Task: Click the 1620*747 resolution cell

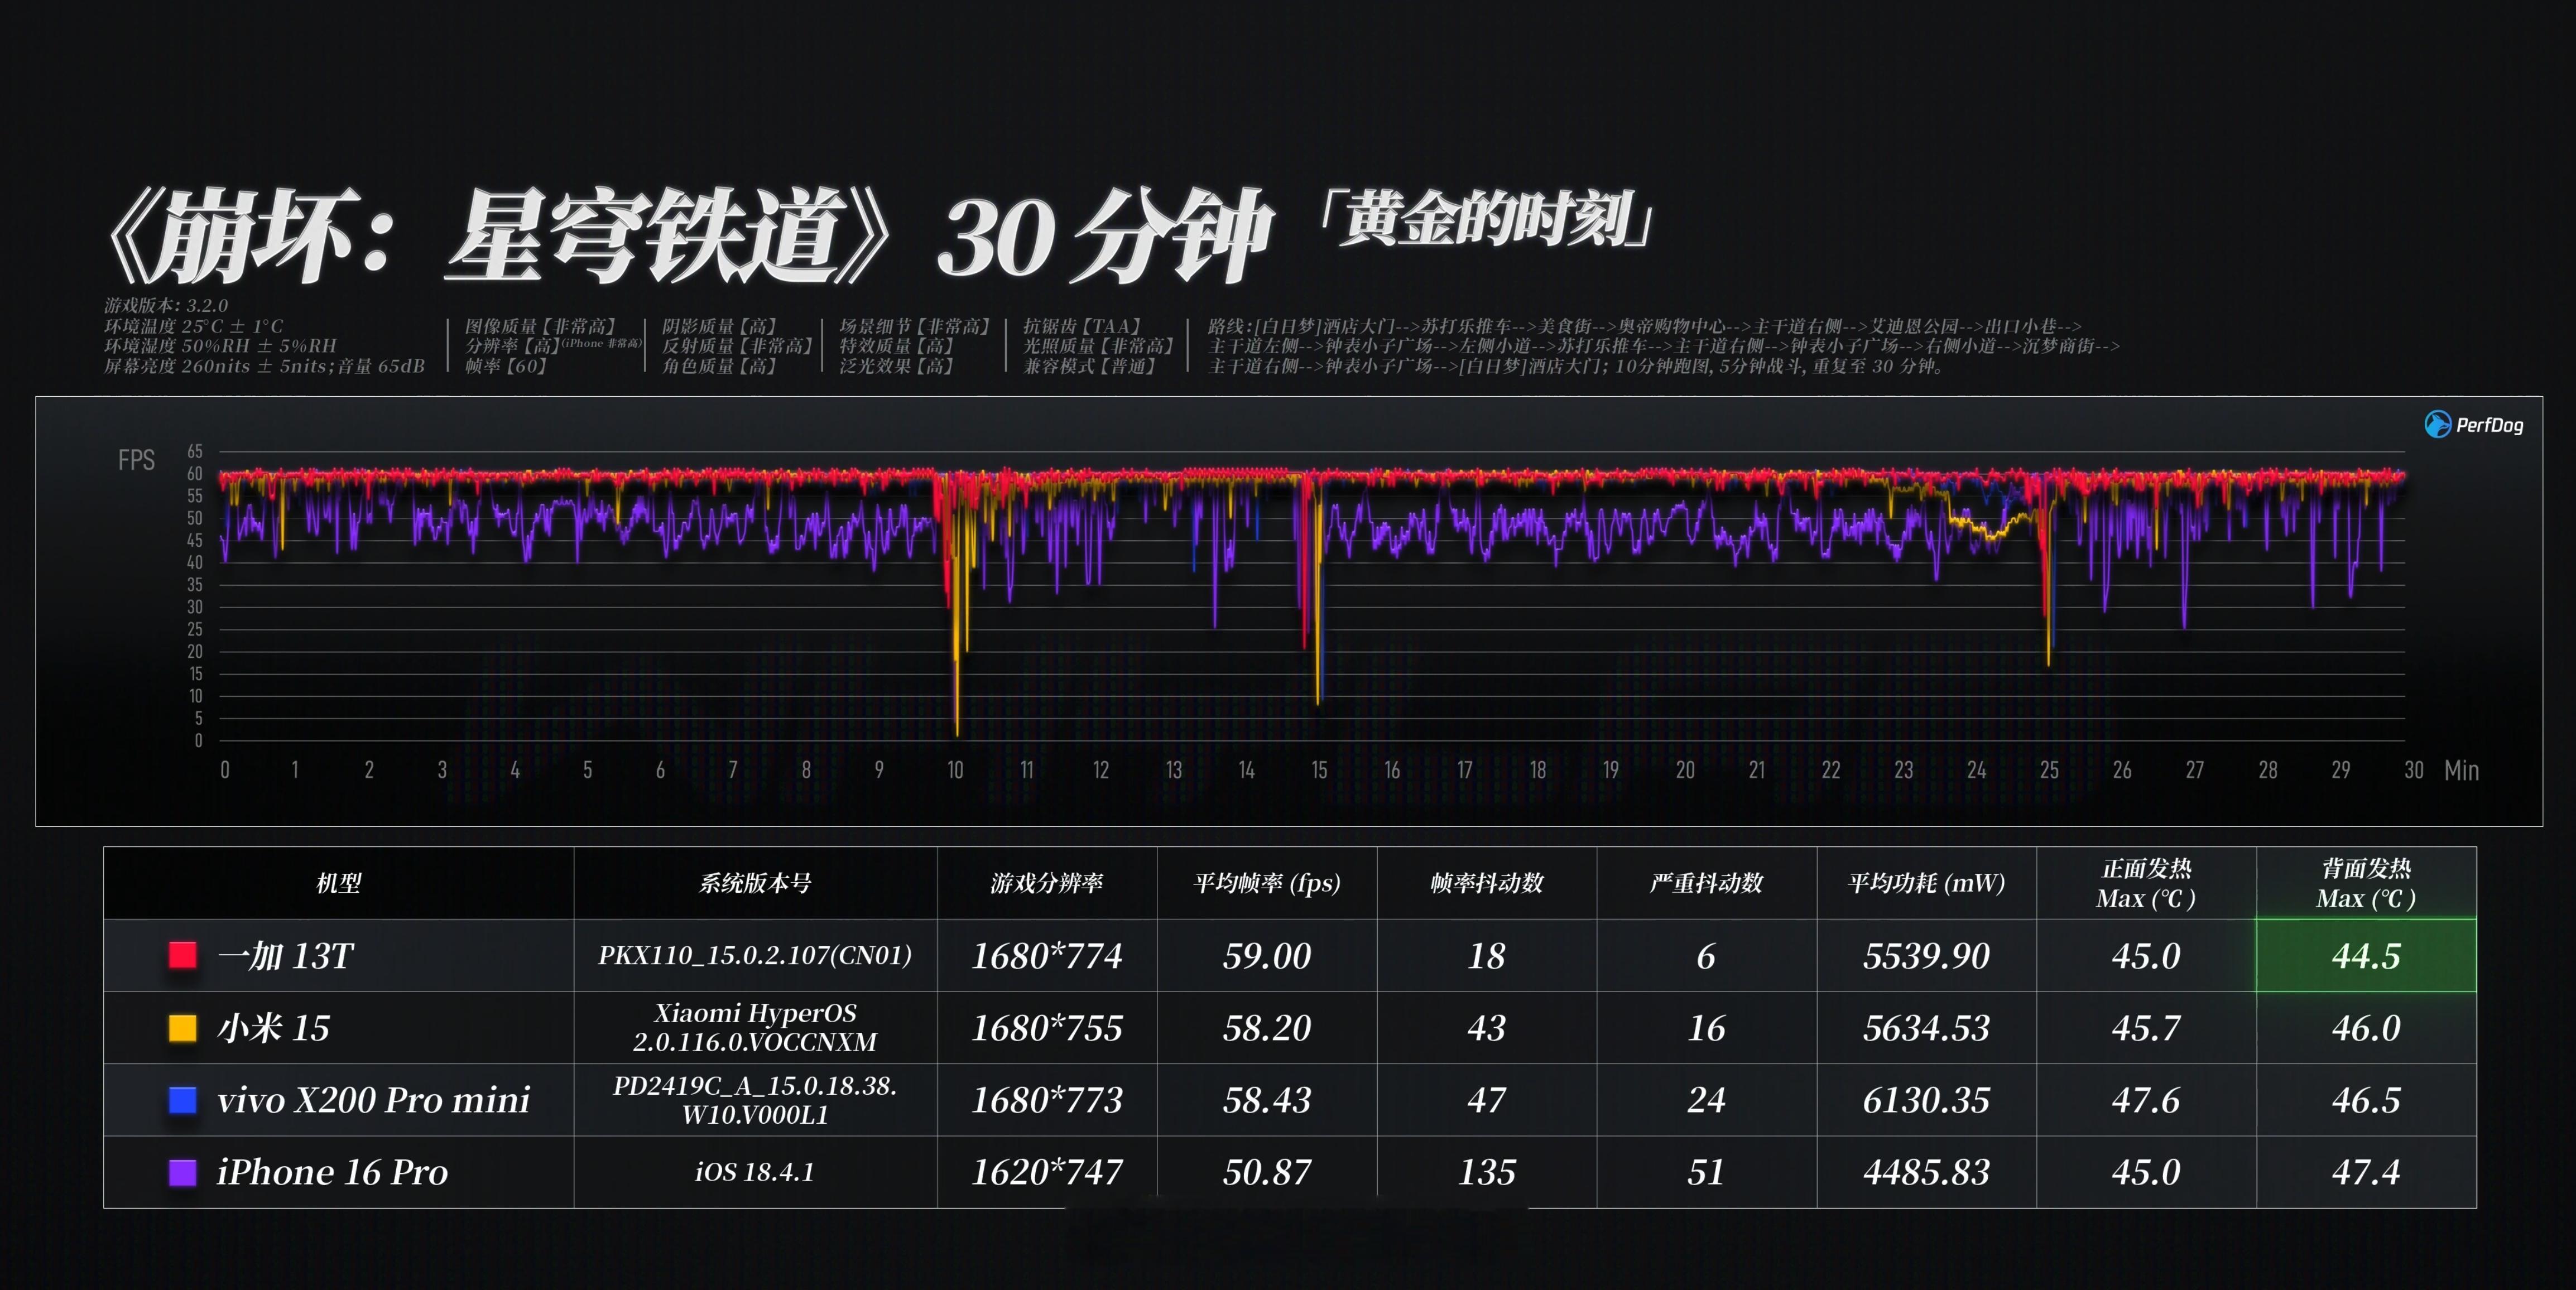Action: [x=1047, y=1172]
